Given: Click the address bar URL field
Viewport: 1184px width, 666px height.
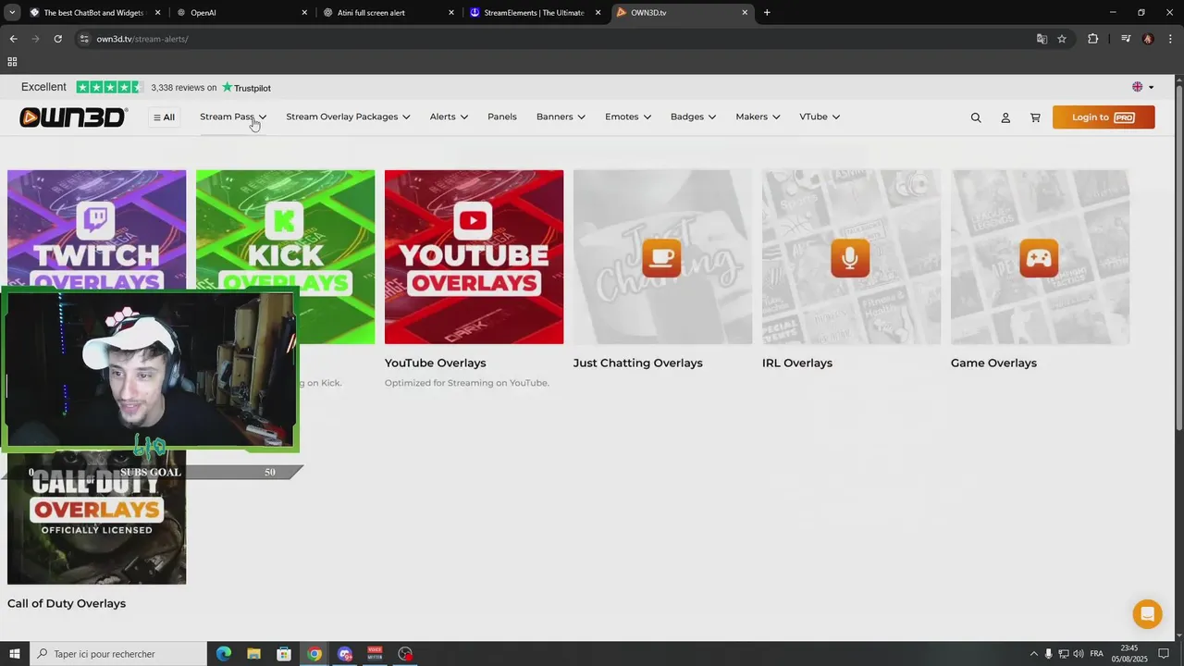Looking at the screenshot, I should pos(555,39).
